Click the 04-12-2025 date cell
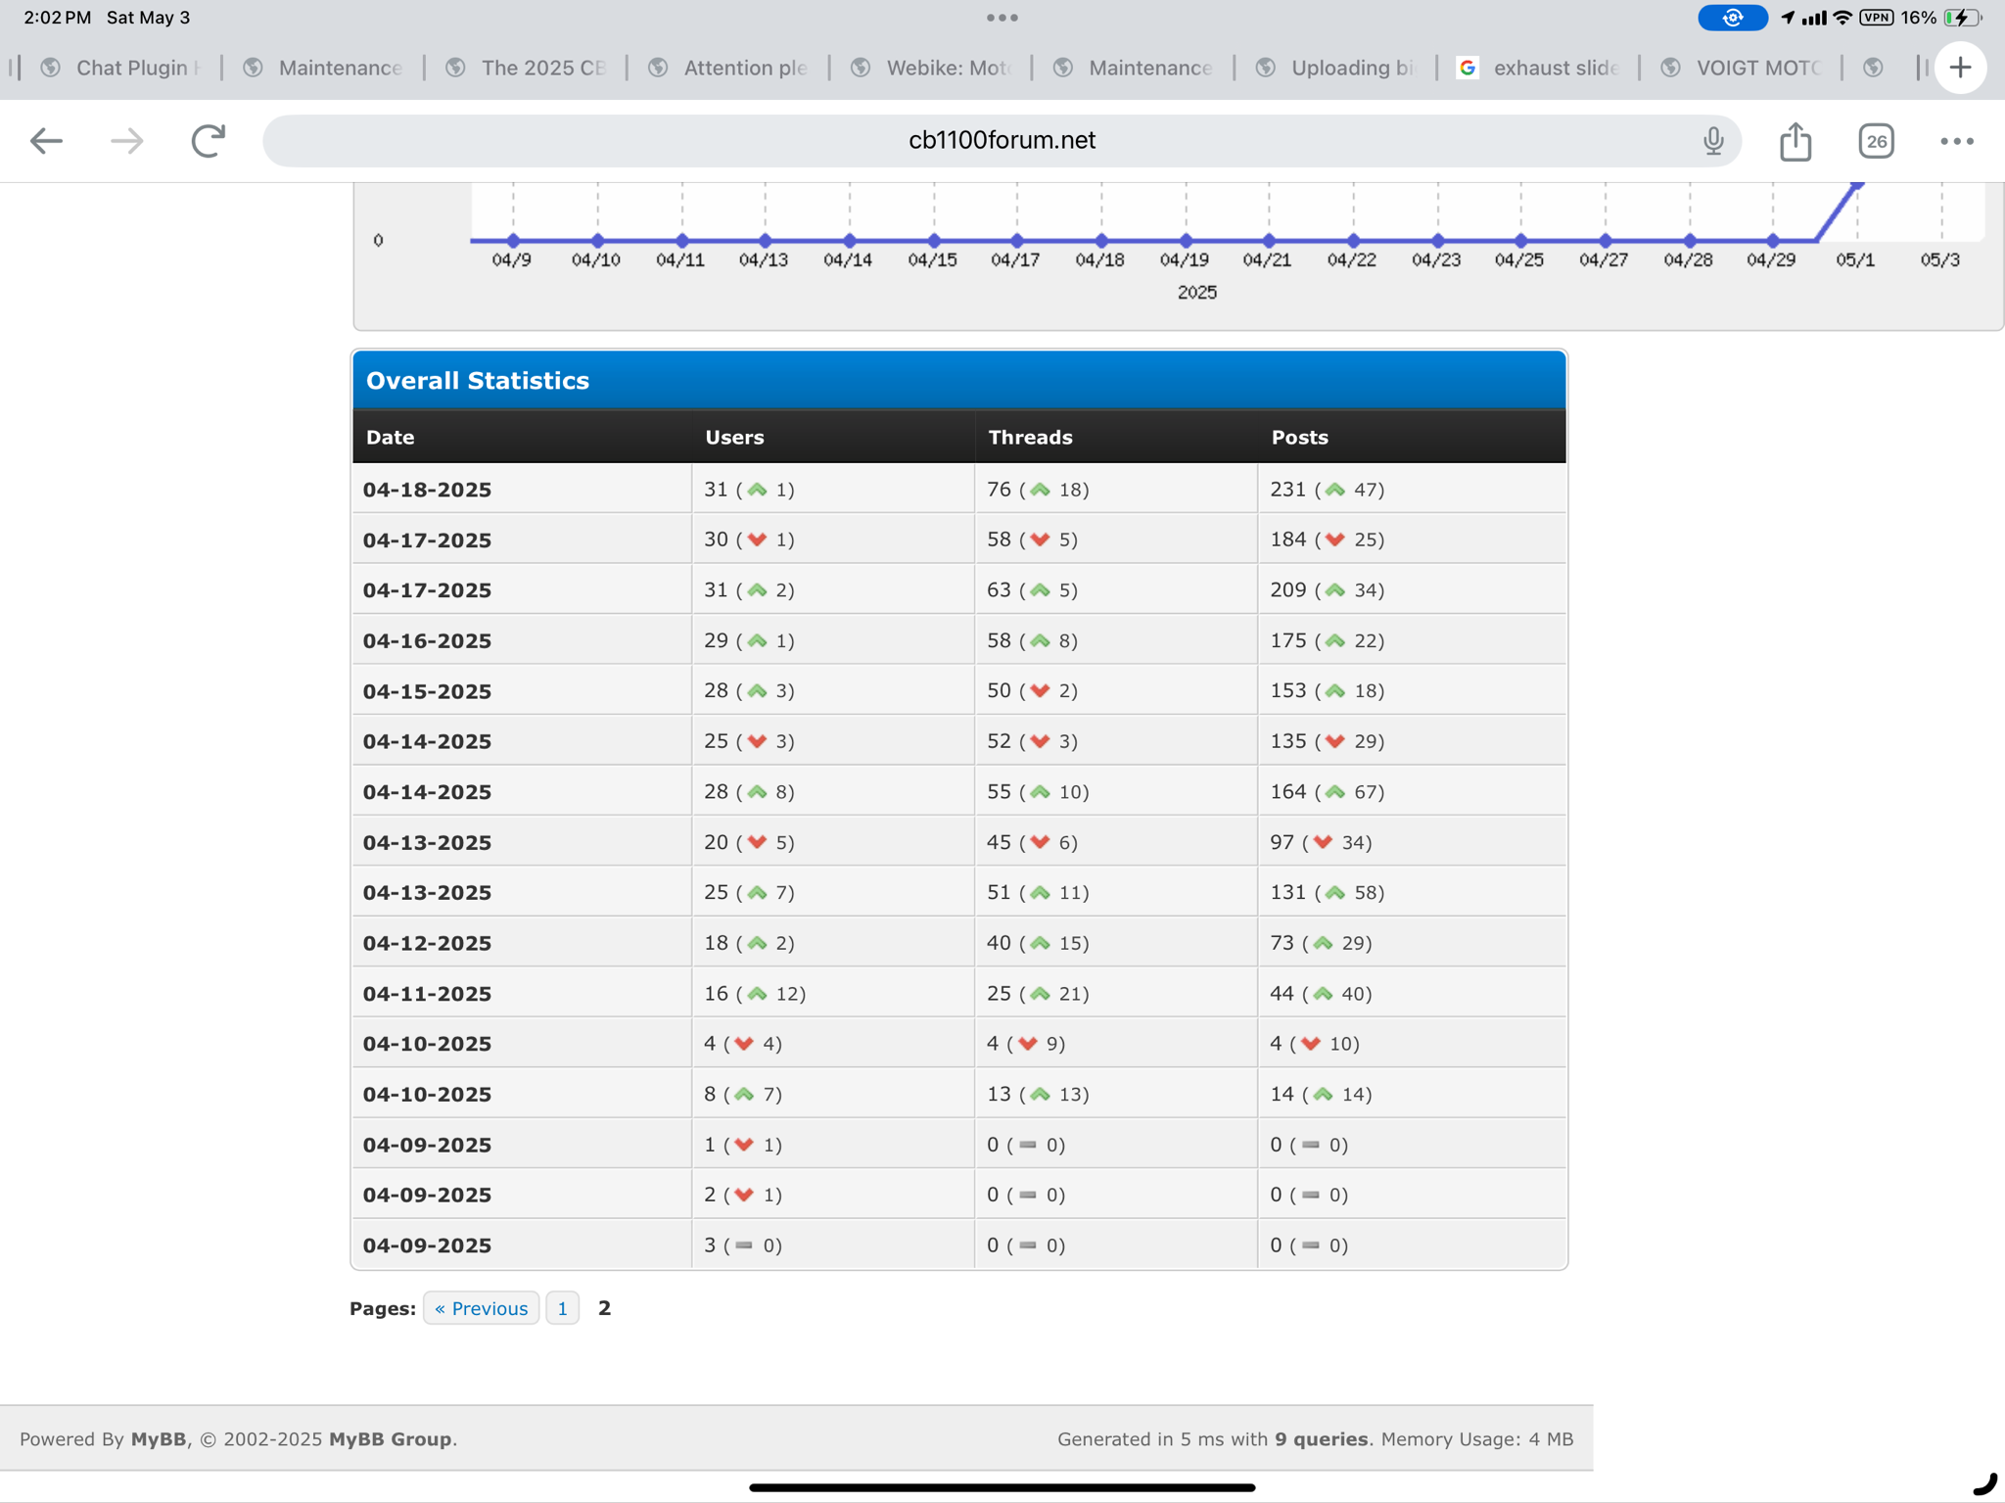Viewport: 2005px width, 1503px height. (522, 942)
